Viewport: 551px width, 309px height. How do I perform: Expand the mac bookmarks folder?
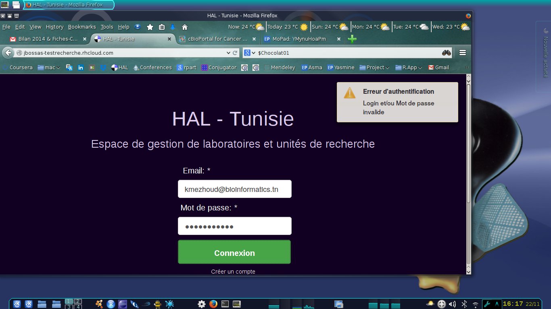pyautogui.click(x=49, y=68)
